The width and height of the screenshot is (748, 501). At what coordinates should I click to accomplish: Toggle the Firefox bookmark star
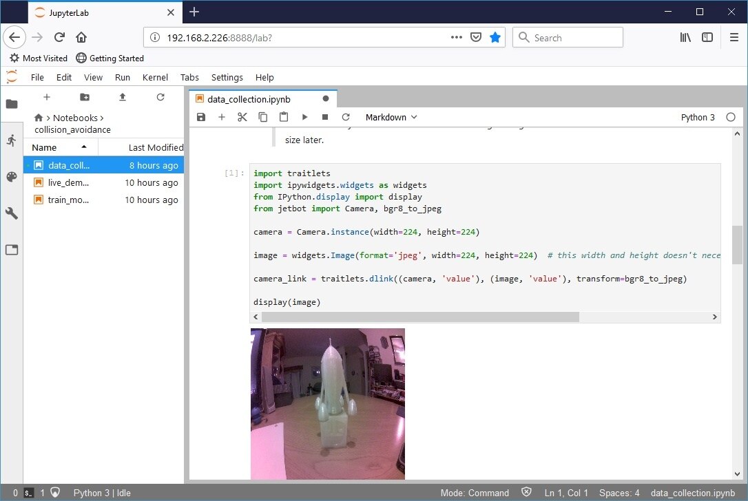click(495, 37)
